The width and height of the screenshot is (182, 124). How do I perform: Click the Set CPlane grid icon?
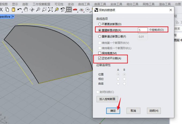tap(81, 10)
